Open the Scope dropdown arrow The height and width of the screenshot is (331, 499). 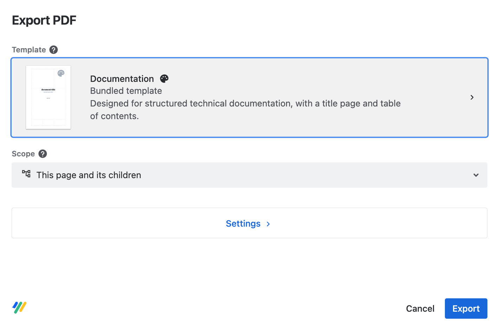pyautogui.click(x=476, y=175)
